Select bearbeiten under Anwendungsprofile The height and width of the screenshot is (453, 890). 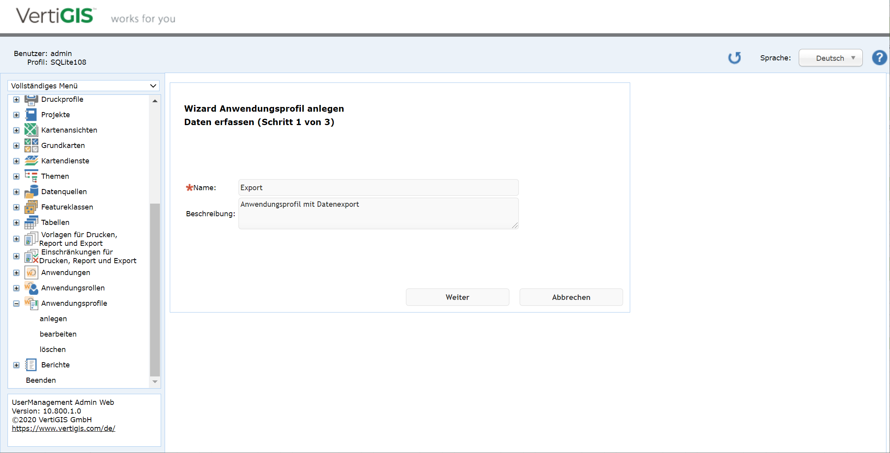[58, 334]
